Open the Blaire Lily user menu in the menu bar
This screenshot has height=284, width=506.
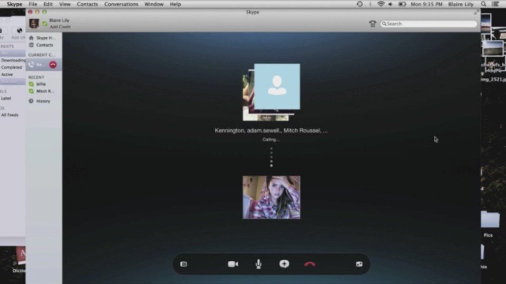point(461,4)
